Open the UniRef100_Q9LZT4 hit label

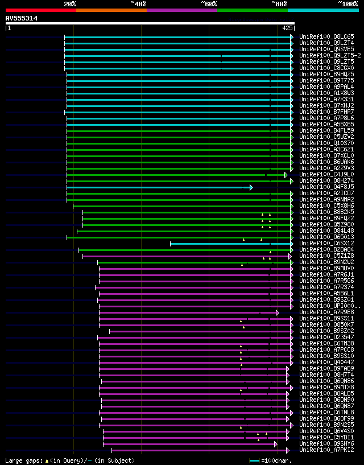coord(326,43)
